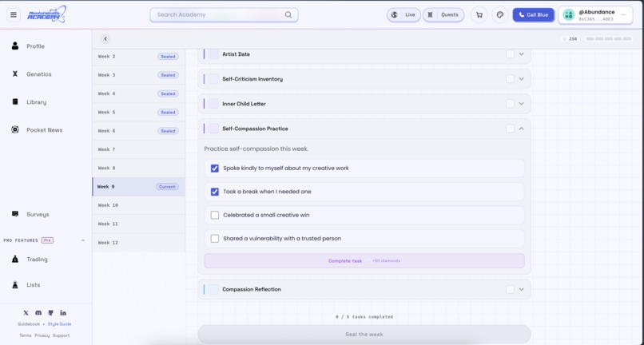
Task: Check Celebrated a small creative win
Action: coord(215,215)
